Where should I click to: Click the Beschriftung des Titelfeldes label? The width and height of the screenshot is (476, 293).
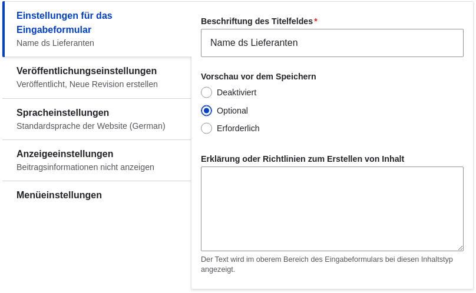tap(257, 21)
